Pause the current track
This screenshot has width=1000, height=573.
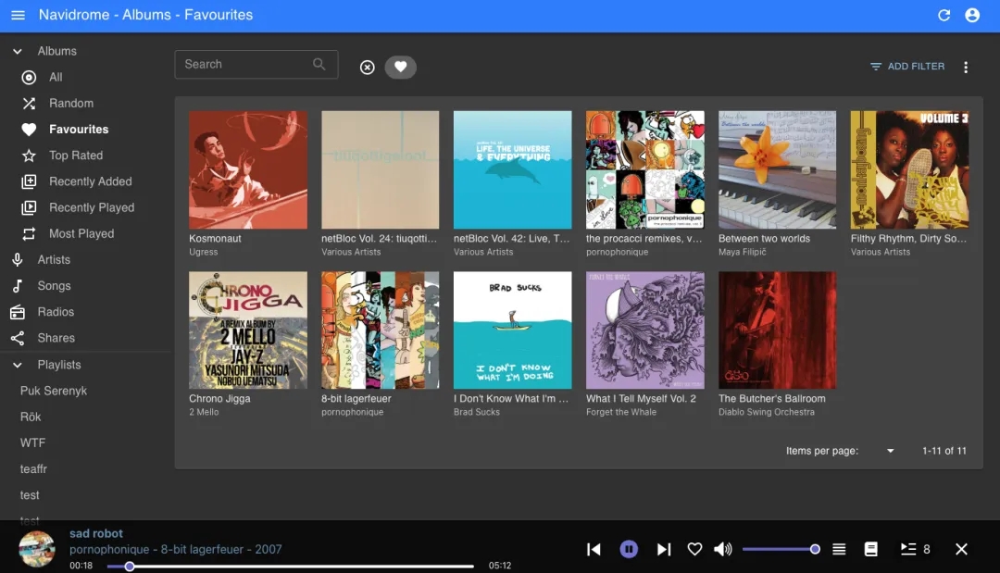click(x=629, y=549)
